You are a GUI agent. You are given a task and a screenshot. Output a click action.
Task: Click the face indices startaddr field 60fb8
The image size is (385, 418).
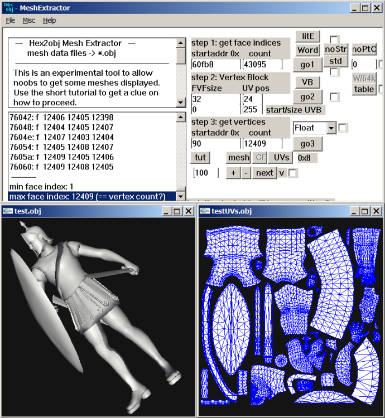(x=216, y=65)
